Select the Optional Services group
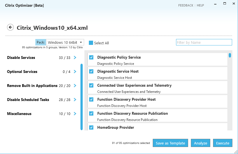Image resolution: width=238 pixels, height=154 pixels. (22, 72)
